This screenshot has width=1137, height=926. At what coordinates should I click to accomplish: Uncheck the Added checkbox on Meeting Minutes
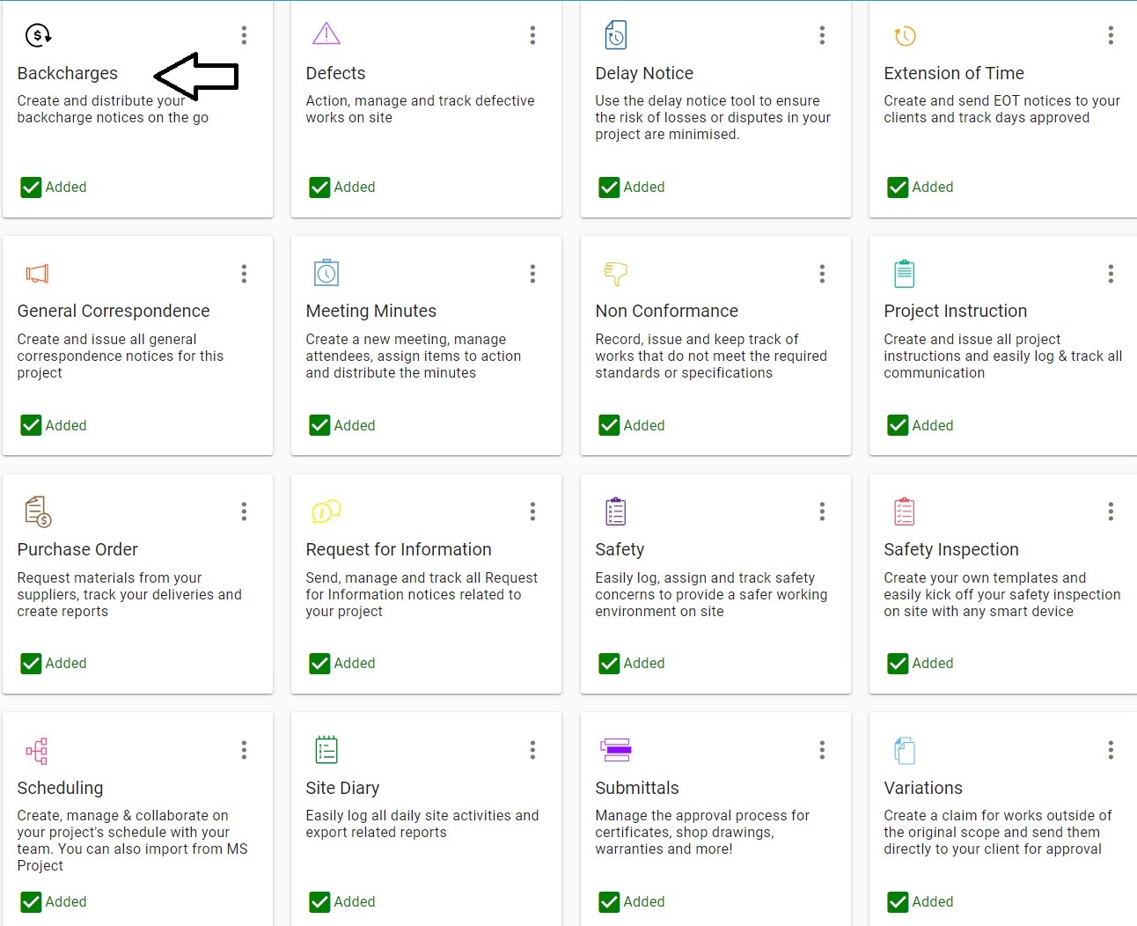(319, 425)
